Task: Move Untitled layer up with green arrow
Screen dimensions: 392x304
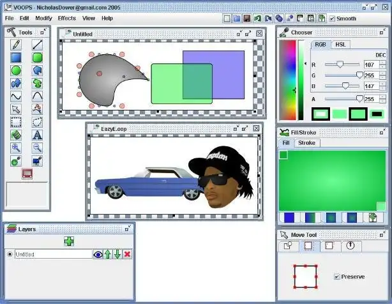Action: tap(107, 254)
